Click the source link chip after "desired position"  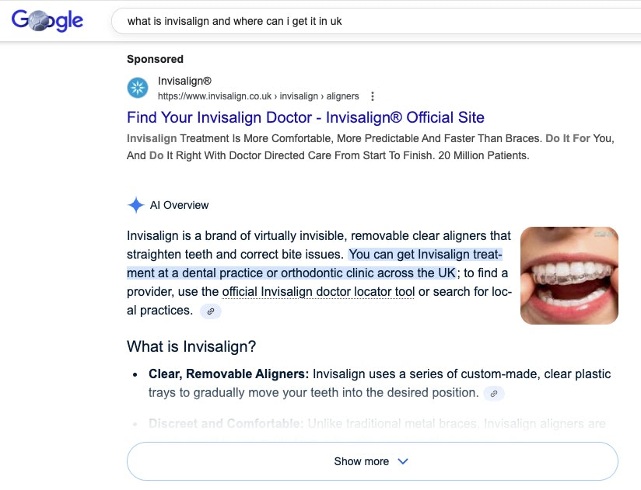click(x=494, y=394)
